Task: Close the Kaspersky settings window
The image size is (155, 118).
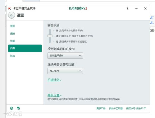Action: 145,8
